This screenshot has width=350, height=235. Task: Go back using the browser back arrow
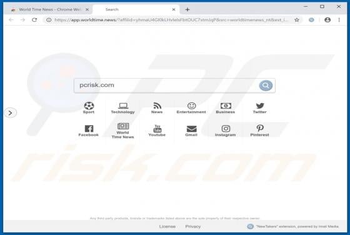coord(11,20)
